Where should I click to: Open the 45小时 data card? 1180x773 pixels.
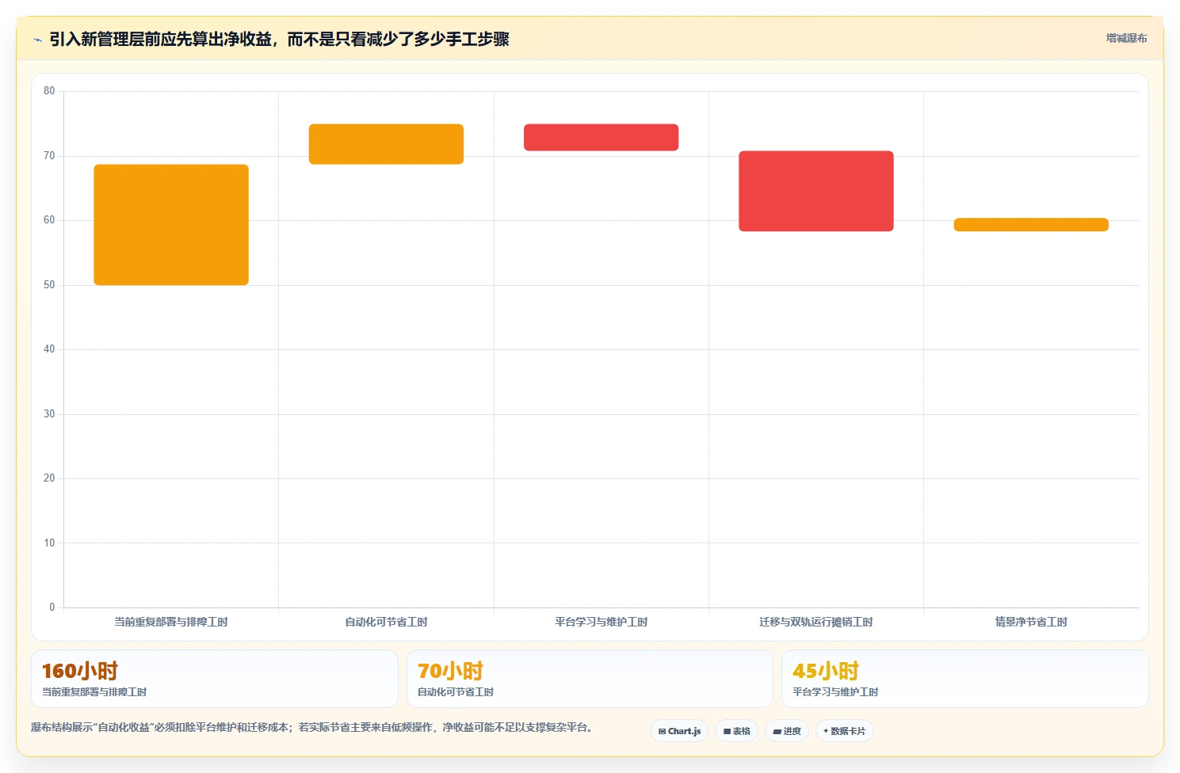(x=964, y=679)
